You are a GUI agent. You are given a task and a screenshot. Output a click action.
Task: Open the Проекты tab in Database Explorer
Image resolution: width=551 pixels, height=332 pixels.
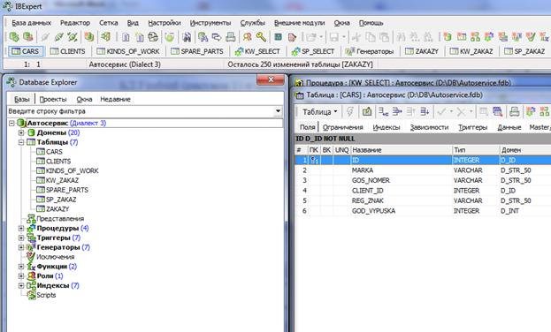coord(53,99)
